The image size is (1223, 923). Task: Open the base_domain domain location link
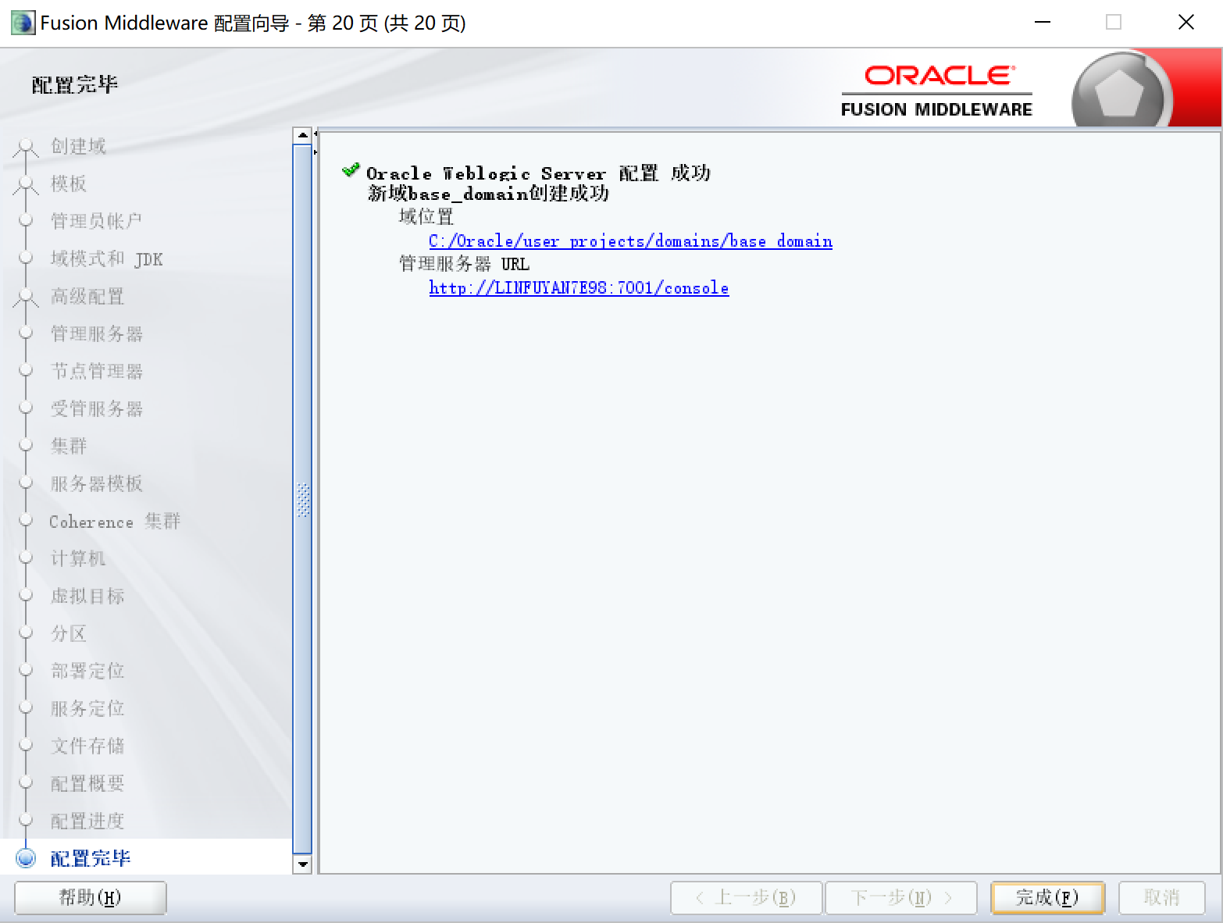point(629,241)
